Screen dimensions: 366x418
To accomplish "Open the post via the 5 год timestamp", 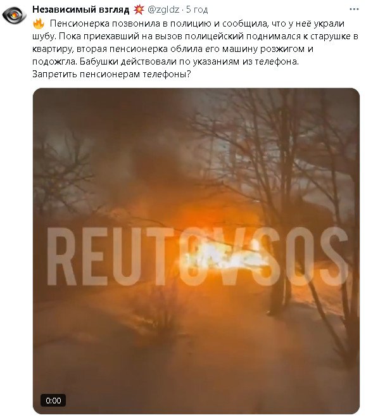I will click(x=197, y=9).
